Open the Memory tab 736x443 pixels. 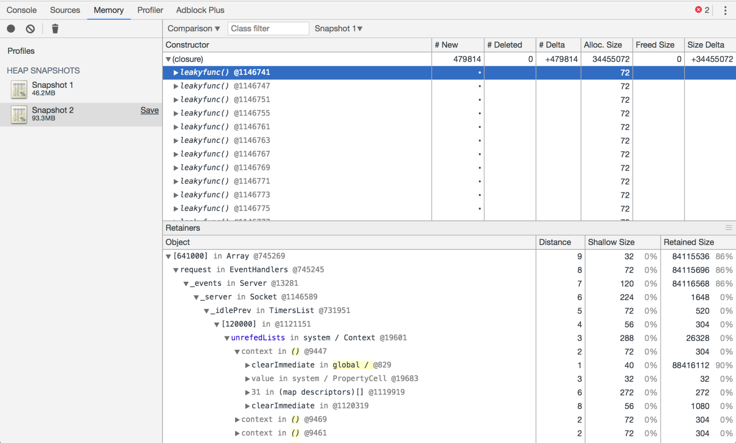[109, 10]
